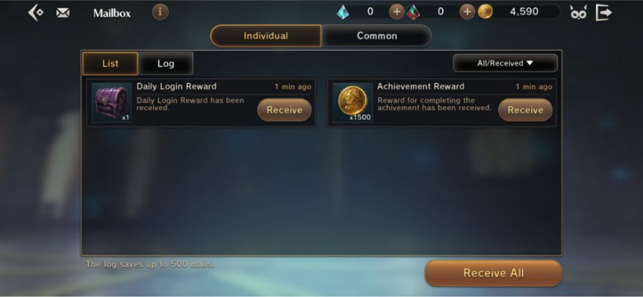Select the x1500 gold coin thumbnail

tap(352, 103)
